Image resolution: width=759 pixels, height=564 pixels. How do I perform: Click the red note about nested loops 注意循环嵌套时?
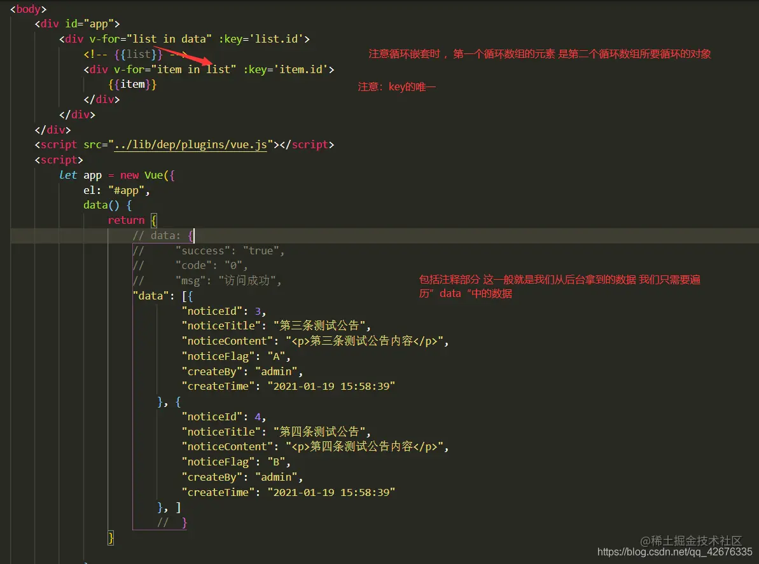[540, 53]
